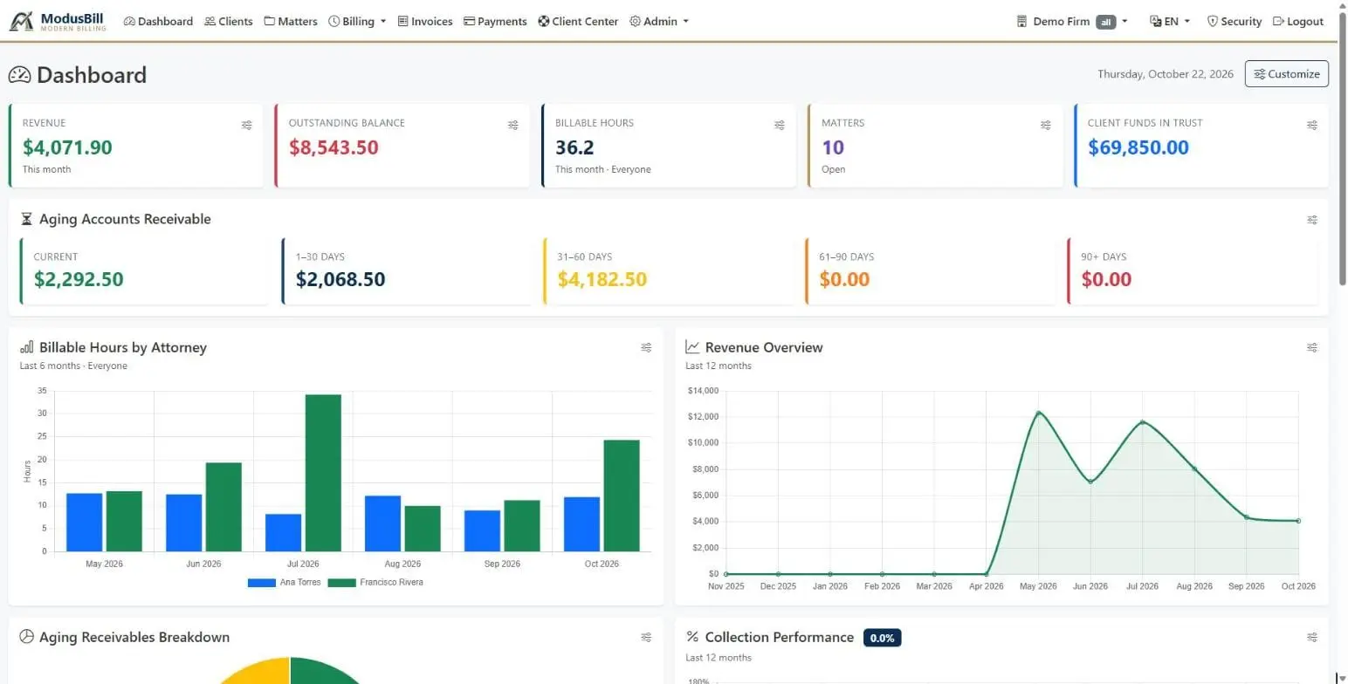The height and width of the screenshot is (684, 1348).
Task: Open the Demo Firm selector dropdown
Action: click(1072, 21)
